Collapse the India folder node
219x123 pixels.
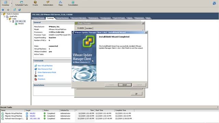tap(8, 19)
